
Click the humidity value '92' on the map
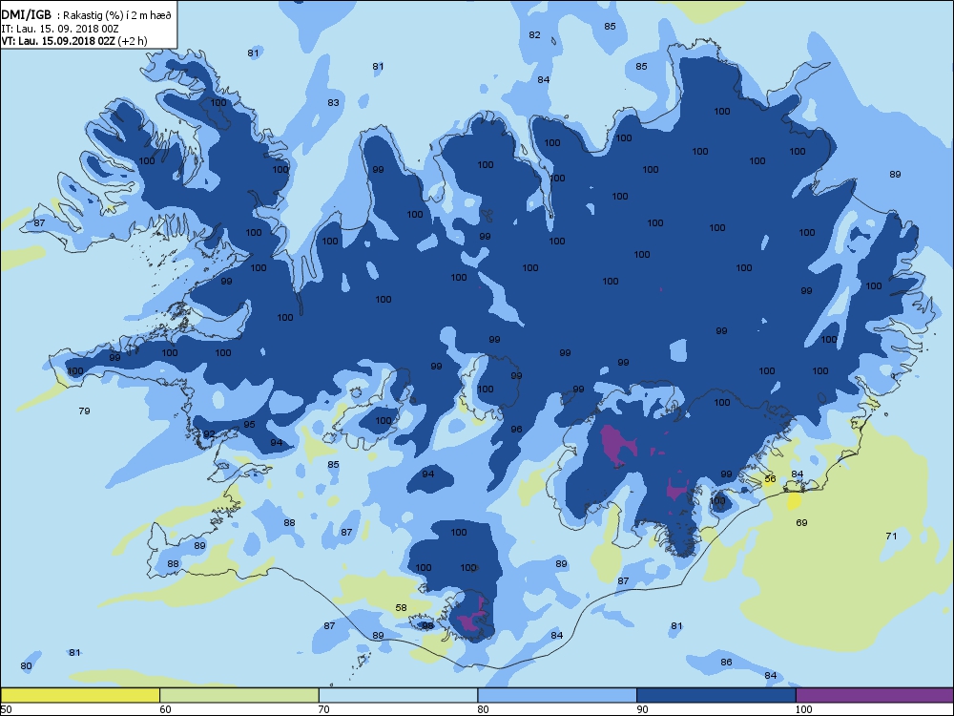click(209, 434)
